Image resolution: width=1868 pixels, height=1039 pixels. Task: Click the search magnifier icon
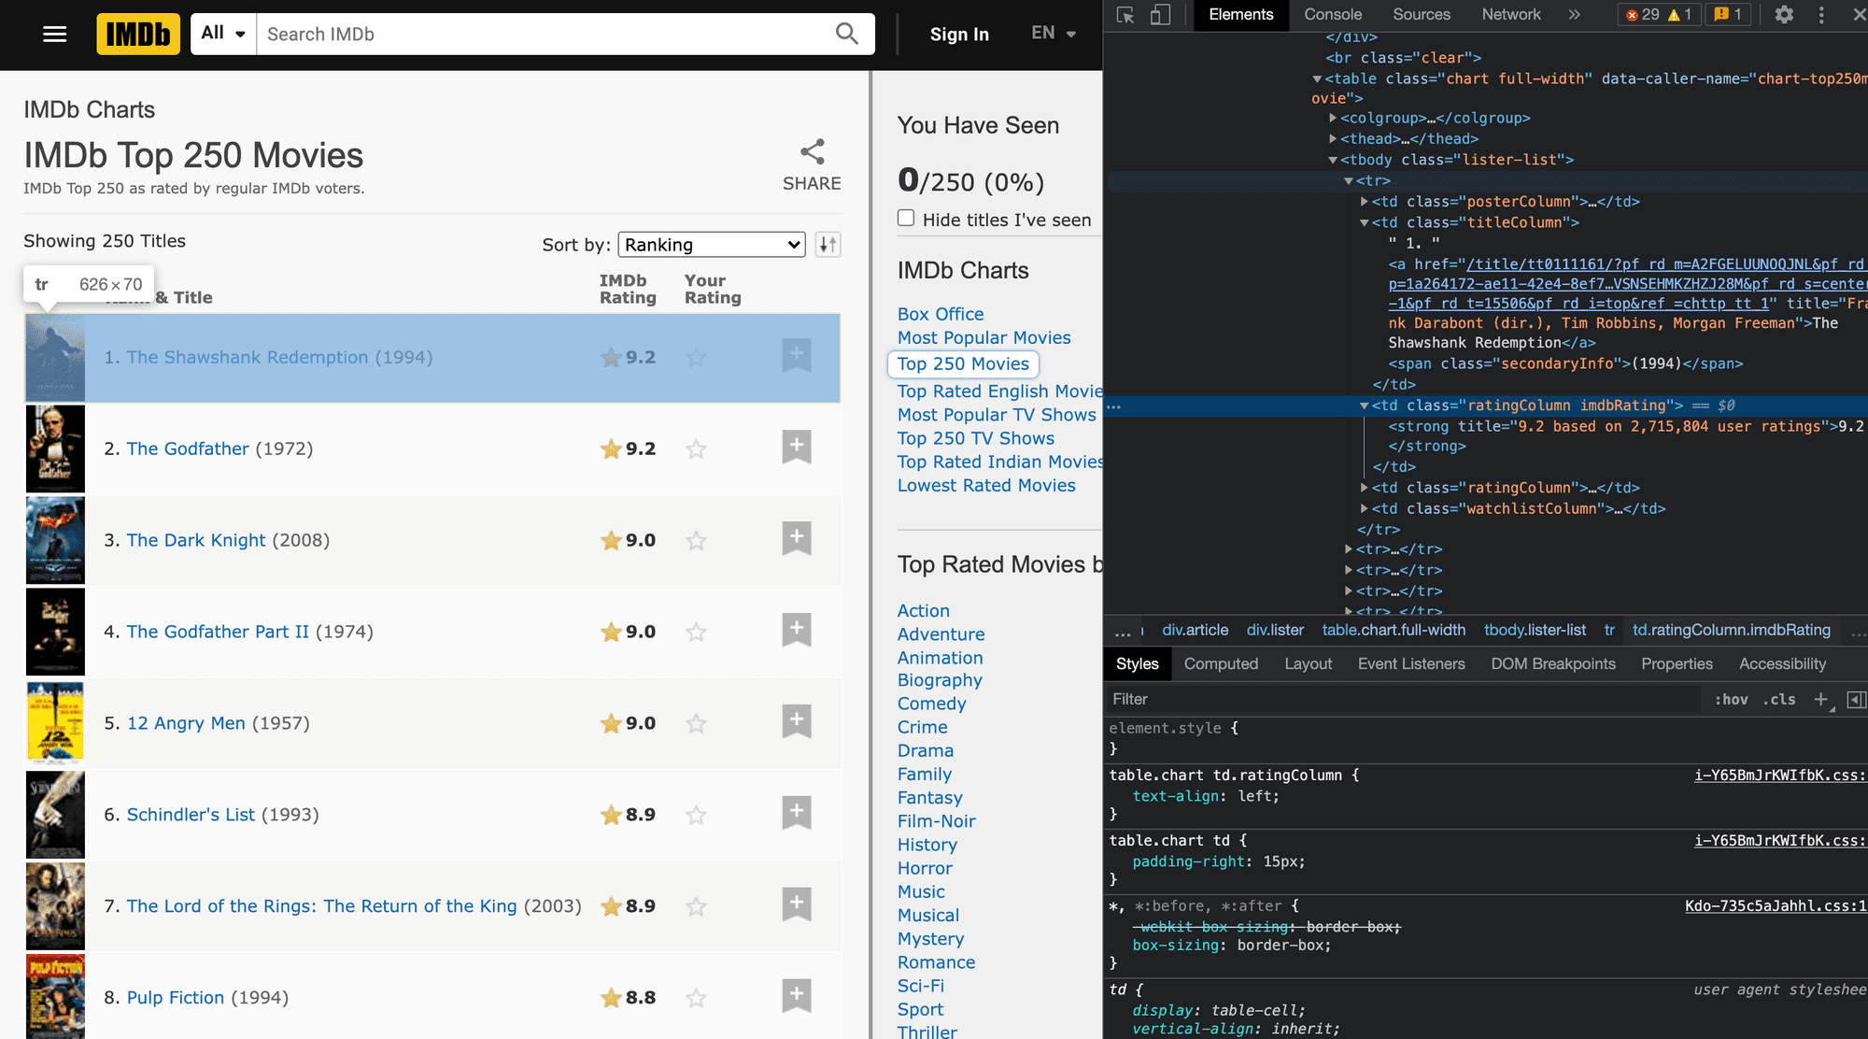point(846,34)
